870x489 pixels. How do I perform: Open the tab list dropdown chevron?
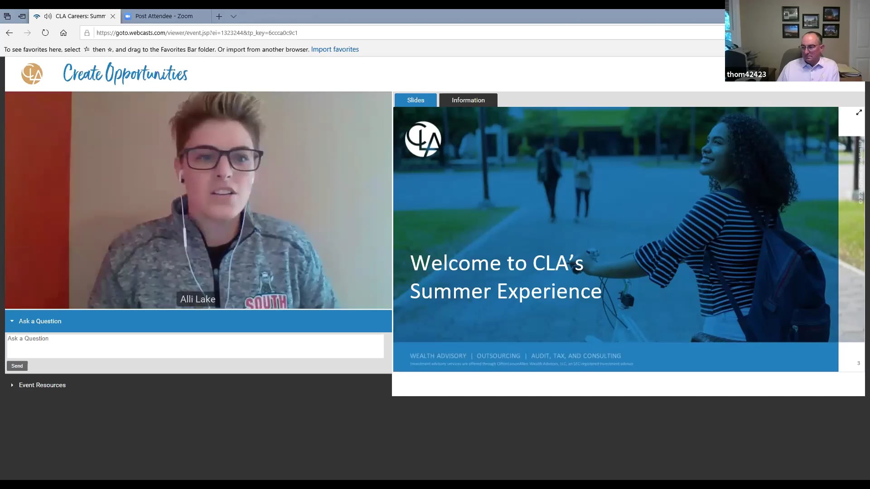coord(233,16)
